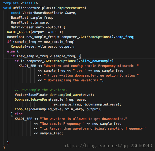Click the 'BaseFloat sample_freq,' parameter line
Viewport: 155px width, 151px height.
(32, 18)
